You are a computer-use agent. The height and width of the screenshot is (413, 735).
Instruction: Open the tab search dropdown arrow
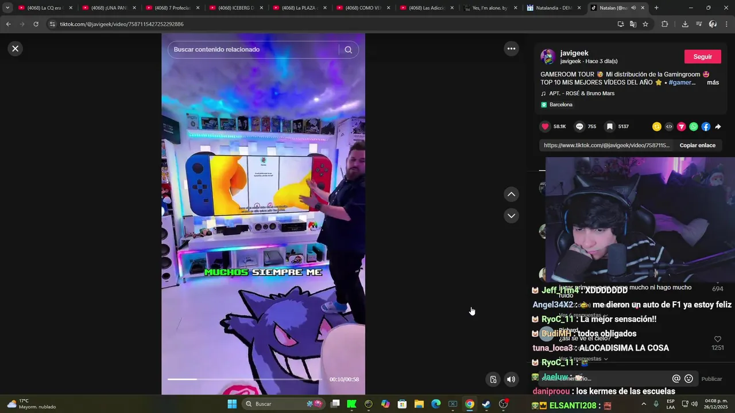[x=7, y=8]
